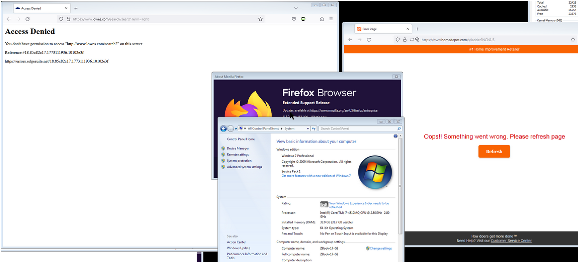Screen dimensions: 578x262
Task: Open Performance Information and Tools
Action: pyautogui.click(x=247, y=256)
